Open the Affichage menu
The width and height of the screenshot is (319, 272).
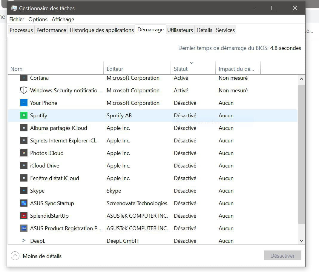coord(63,19)
